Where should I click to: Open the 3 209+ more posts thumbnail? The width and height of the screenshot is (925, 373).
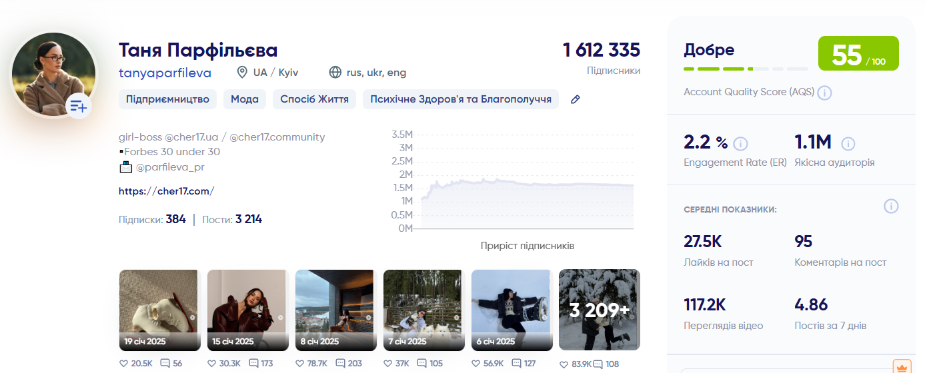(599, 310)
